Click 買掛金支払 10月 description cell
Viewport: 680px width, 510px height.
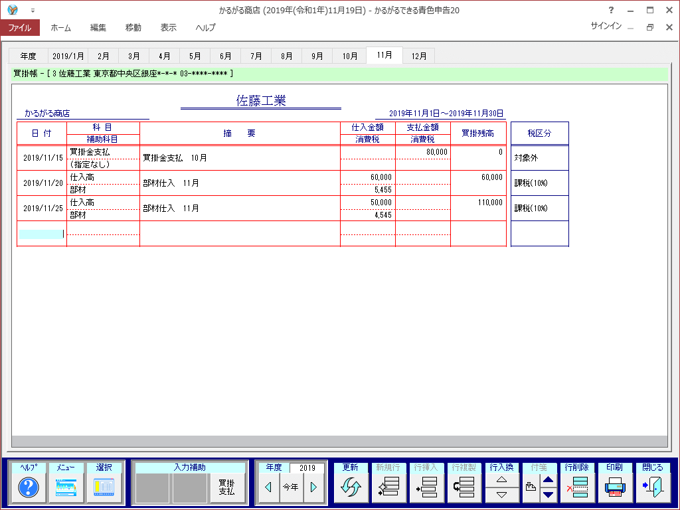(240, 158)
